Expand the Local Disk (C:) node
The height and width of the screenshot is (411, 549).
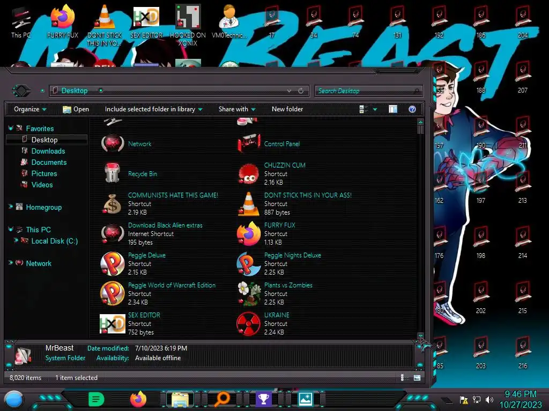pyautogui.click(x=16, y=240)
